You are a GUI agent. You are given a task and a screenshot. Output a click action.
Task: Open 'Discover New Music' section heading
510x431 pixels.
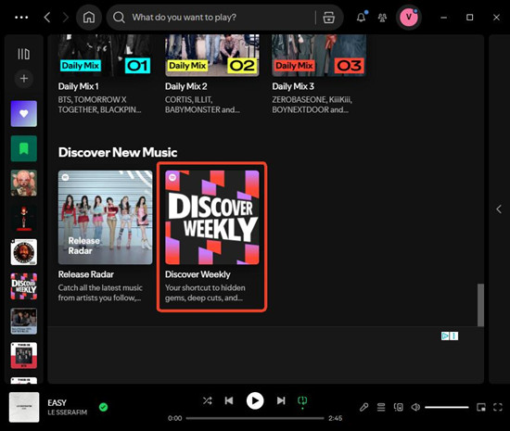coord(118,152)
